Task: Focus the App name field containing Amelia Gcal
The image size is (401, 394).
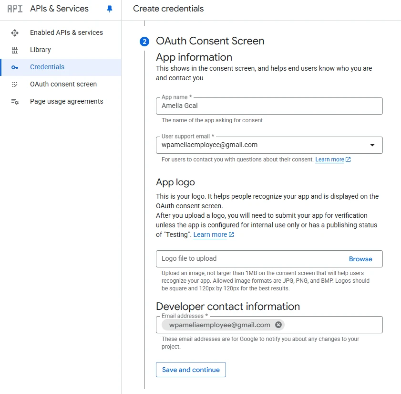Action: pos(269,106)
